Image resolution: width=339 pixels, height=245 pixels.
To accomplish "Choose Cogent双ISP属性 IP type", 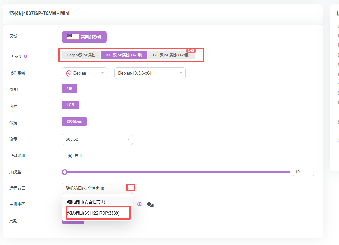I will pyautogui.click(x=81, y=55).
